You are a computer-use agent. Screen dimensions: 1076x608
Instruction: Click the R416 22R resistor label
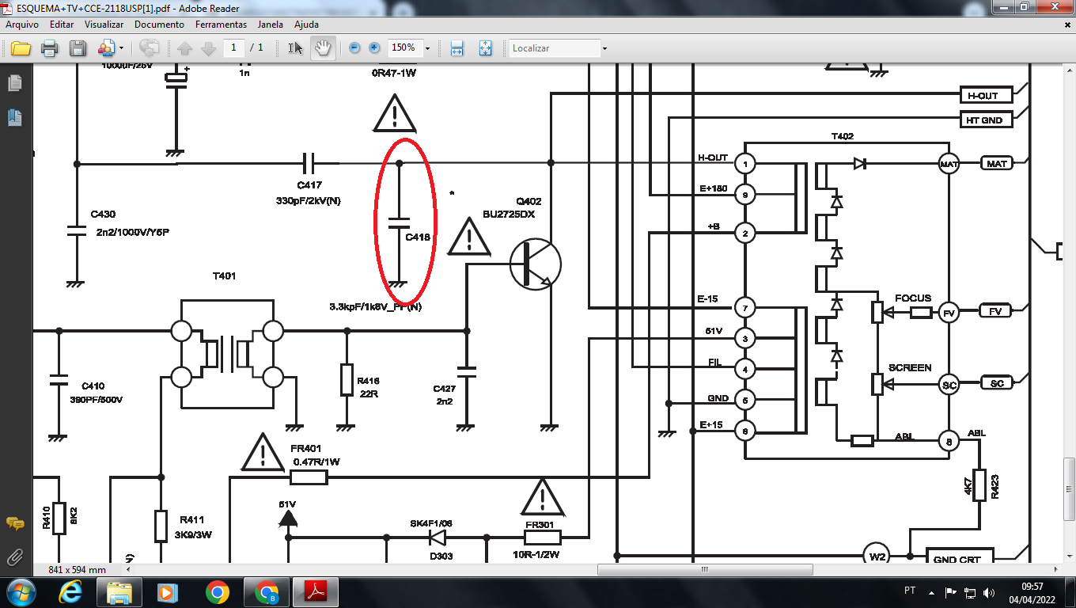368,387
